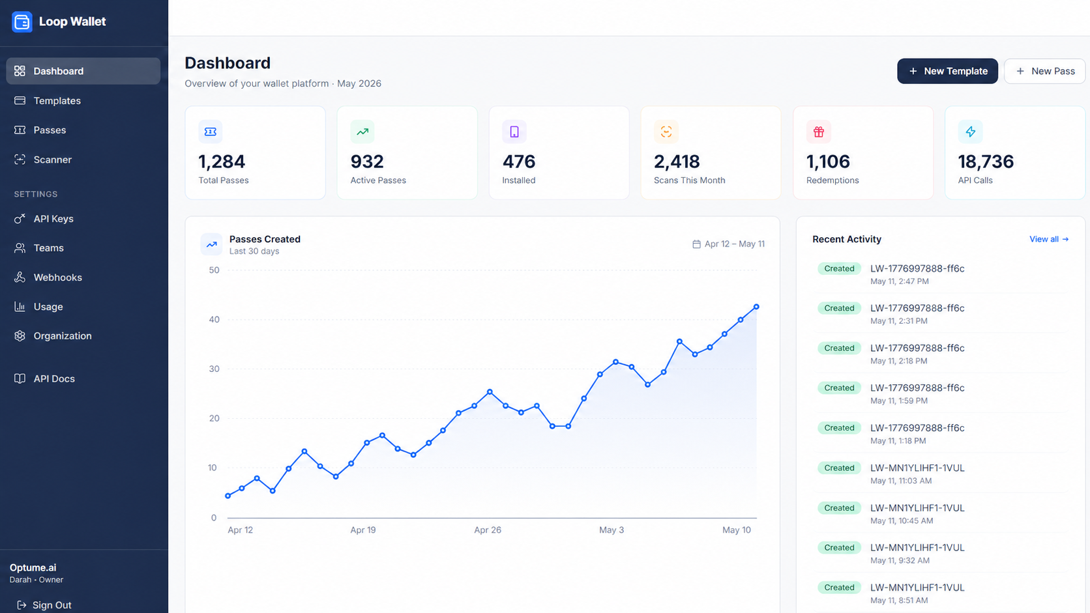Viewport: 1090px width, 613px height.
Task: Open activity entry from May 11, 8:51 AM
Action: coord(941,593)
